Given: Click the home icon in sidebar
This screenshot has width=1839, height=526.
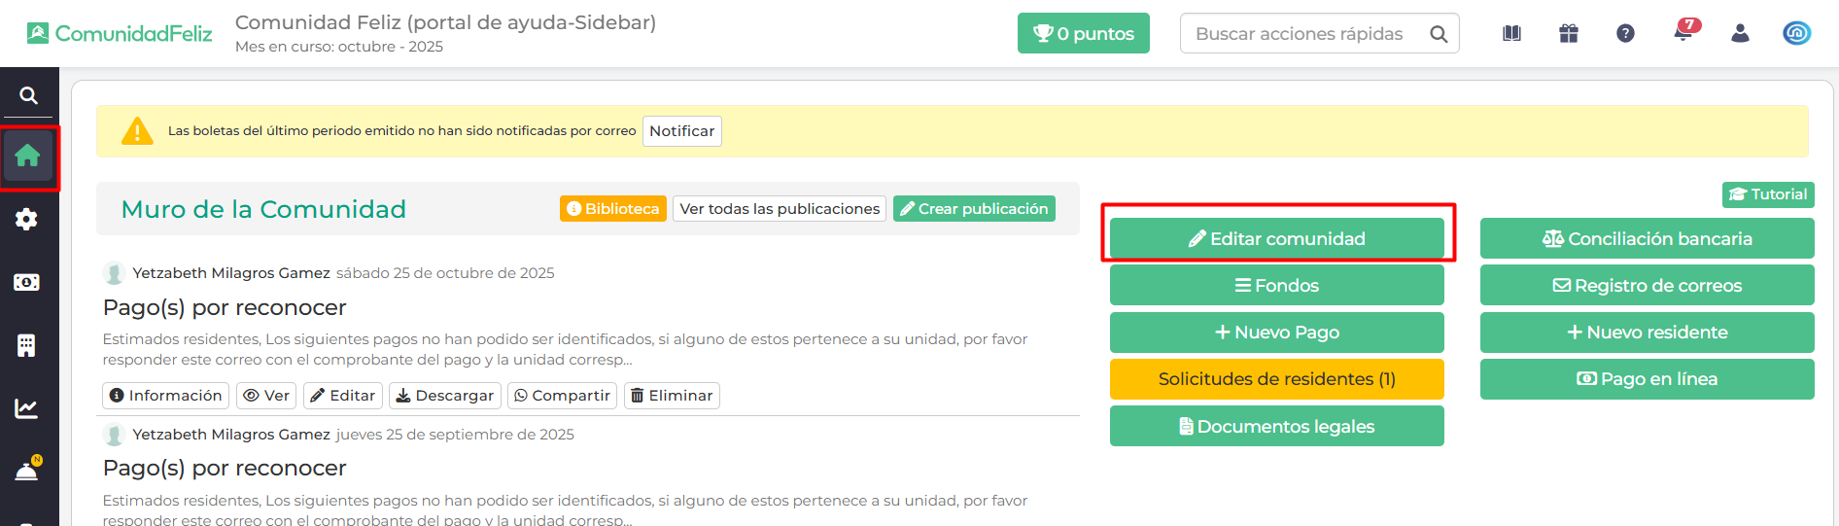Looking at the screenshot, I should [x=28, y=156].
